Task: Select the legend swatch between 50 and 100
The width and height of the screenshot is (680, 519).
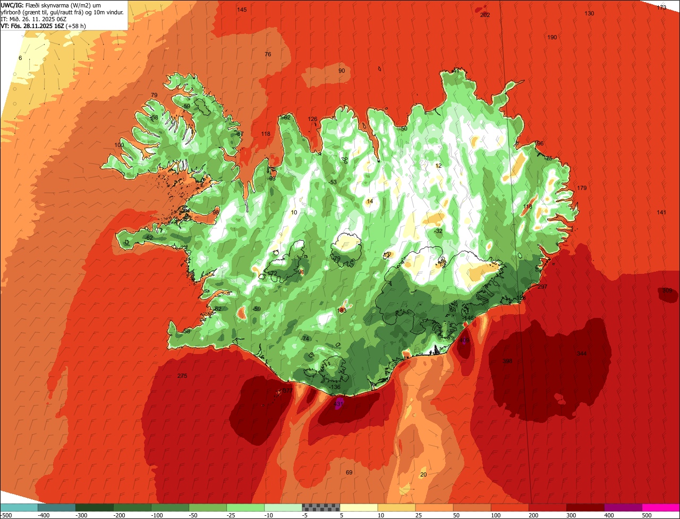Action: click(472, 507)
